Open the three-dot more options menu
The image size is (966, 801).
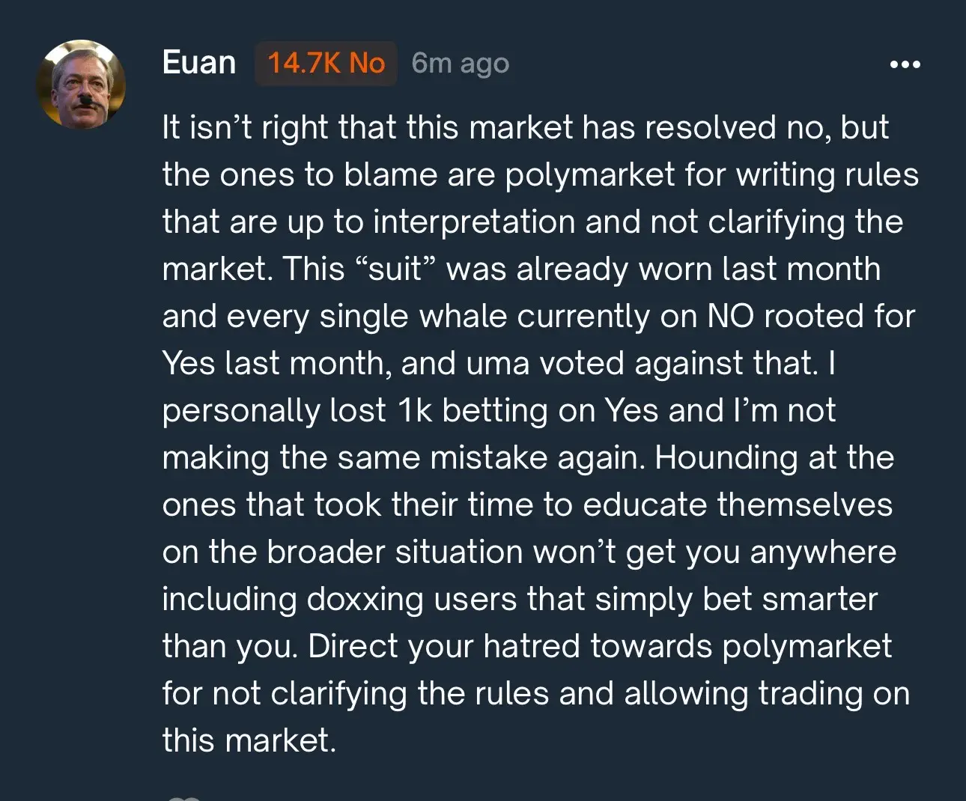[905, 64]
